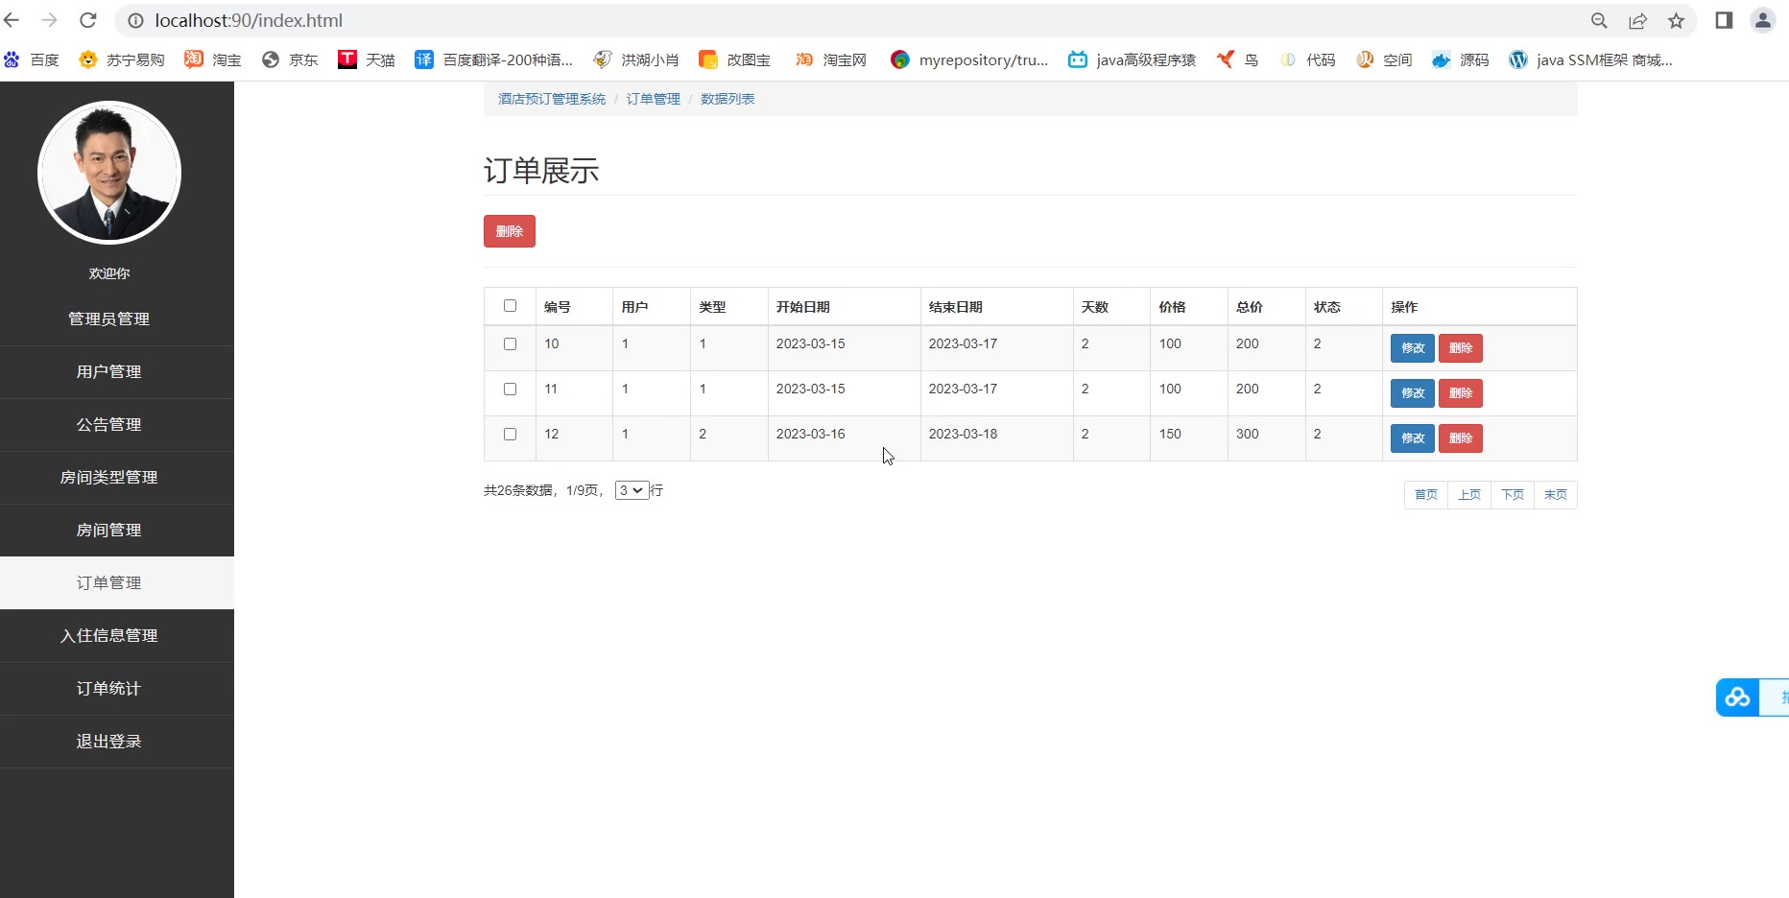Click the 订单管理 breadcrumb link
The image size is (1789, 898).
[x=653, y=99]
